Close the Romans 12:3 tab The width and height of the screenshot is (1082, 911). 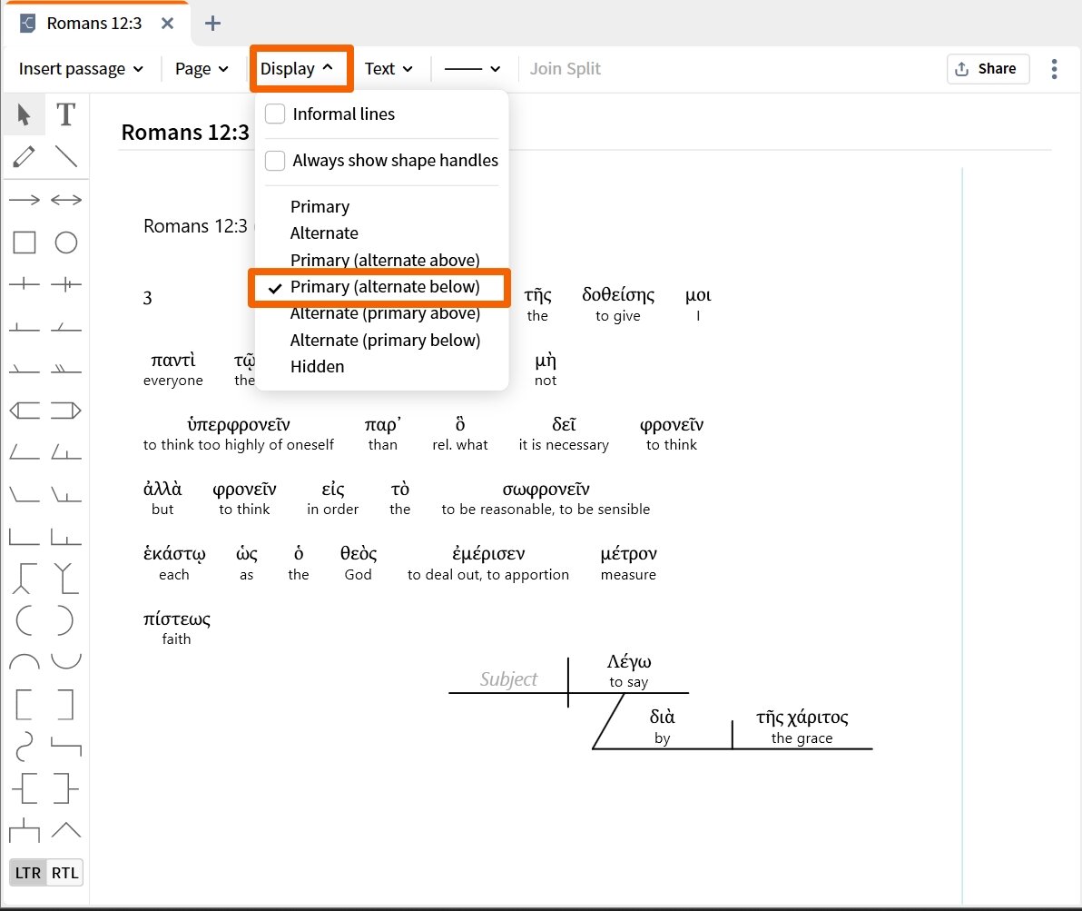click(x=167, y=24)
